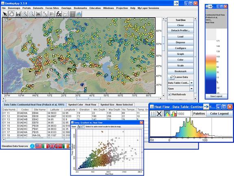The image size is (234, 176).
Task: Click the digitizer points toolbar icon
Action: [x=45, y=14]
